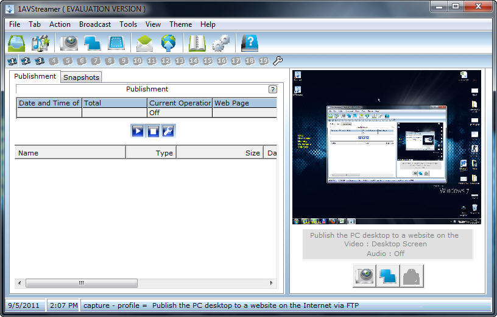Click the Audio : Off info text

[x=386, y=254]
